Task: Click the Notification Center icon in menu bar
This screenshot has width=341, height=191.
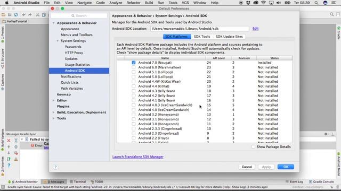Action: tap(333, 3)
